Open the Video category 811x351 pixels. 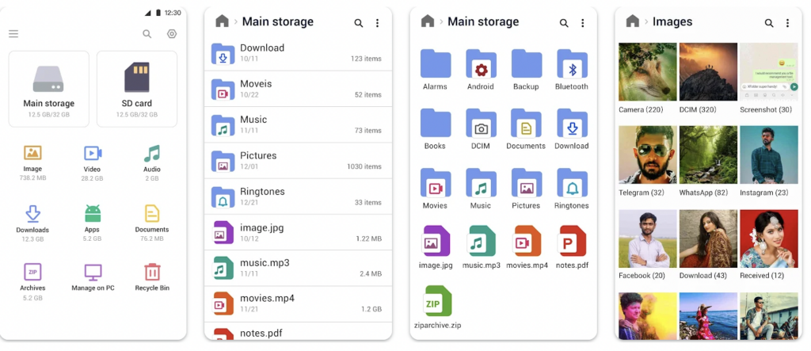click(92, 162)
